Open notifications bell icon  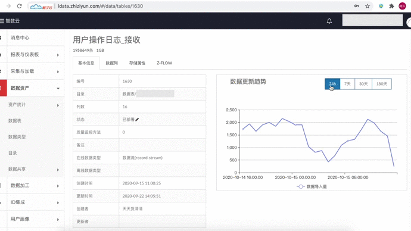[x=329, y=21]
